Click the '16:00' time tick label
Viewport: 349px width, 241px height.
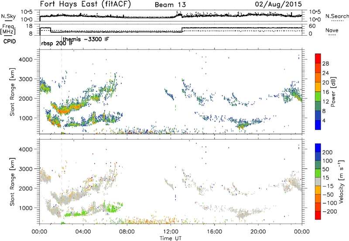coord(214,232)
